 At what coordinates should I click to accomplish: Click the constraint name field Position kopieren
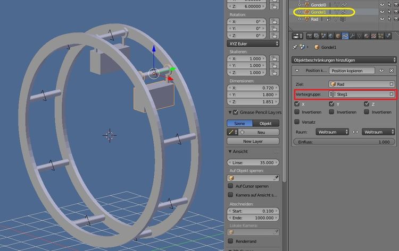pos(352,71)
